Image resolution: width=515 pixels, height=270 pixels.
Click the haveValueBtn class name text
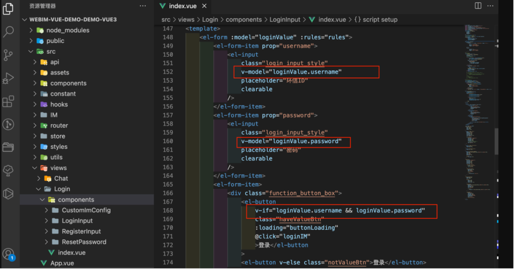pyautogui.click(x=300, y=219)
